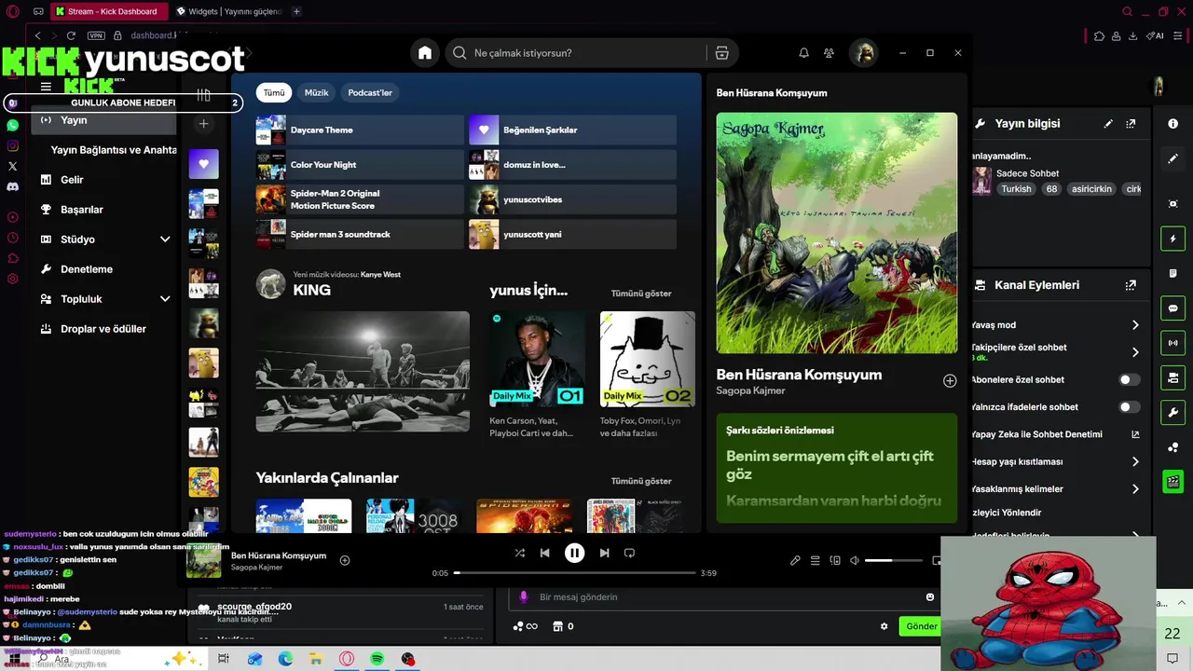
Task: Open Droplar ve ödüller menu item
Action: (x=103, y=329)
